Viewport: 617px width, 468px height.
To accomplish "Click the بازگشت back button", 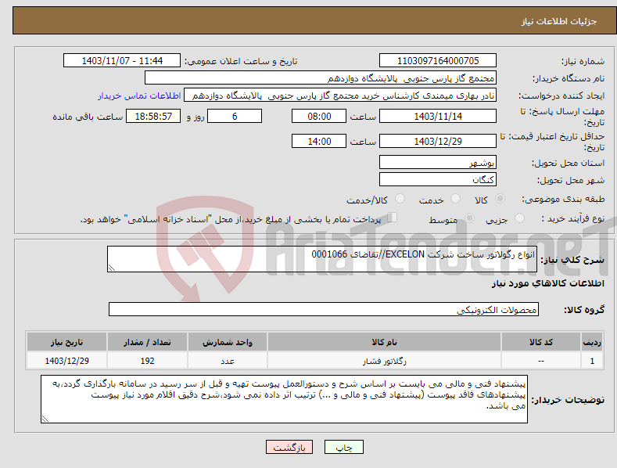I will (289, 447).
